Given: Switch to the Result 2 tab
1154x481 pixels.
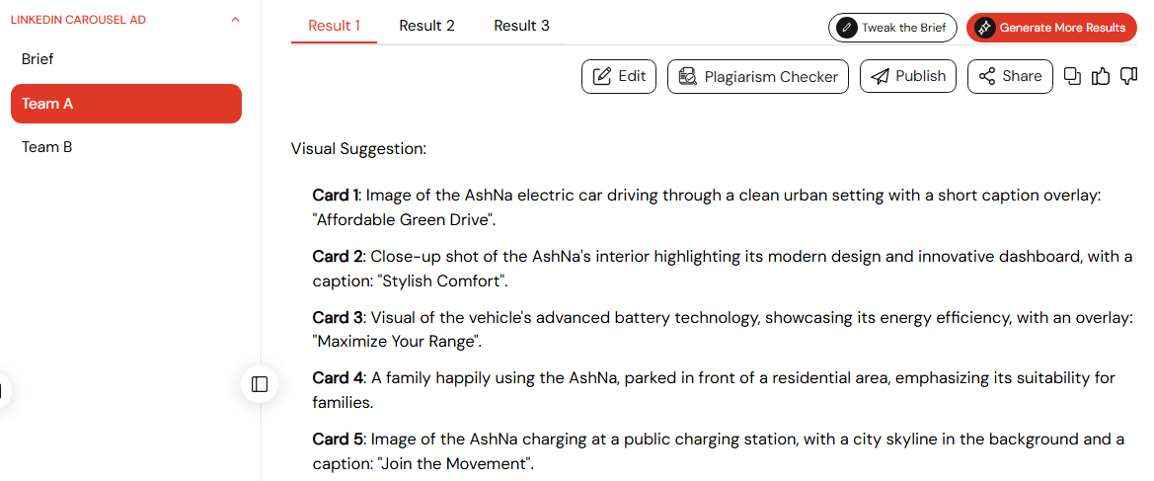Looking at the screenshot, I should (x=426, y=26).
